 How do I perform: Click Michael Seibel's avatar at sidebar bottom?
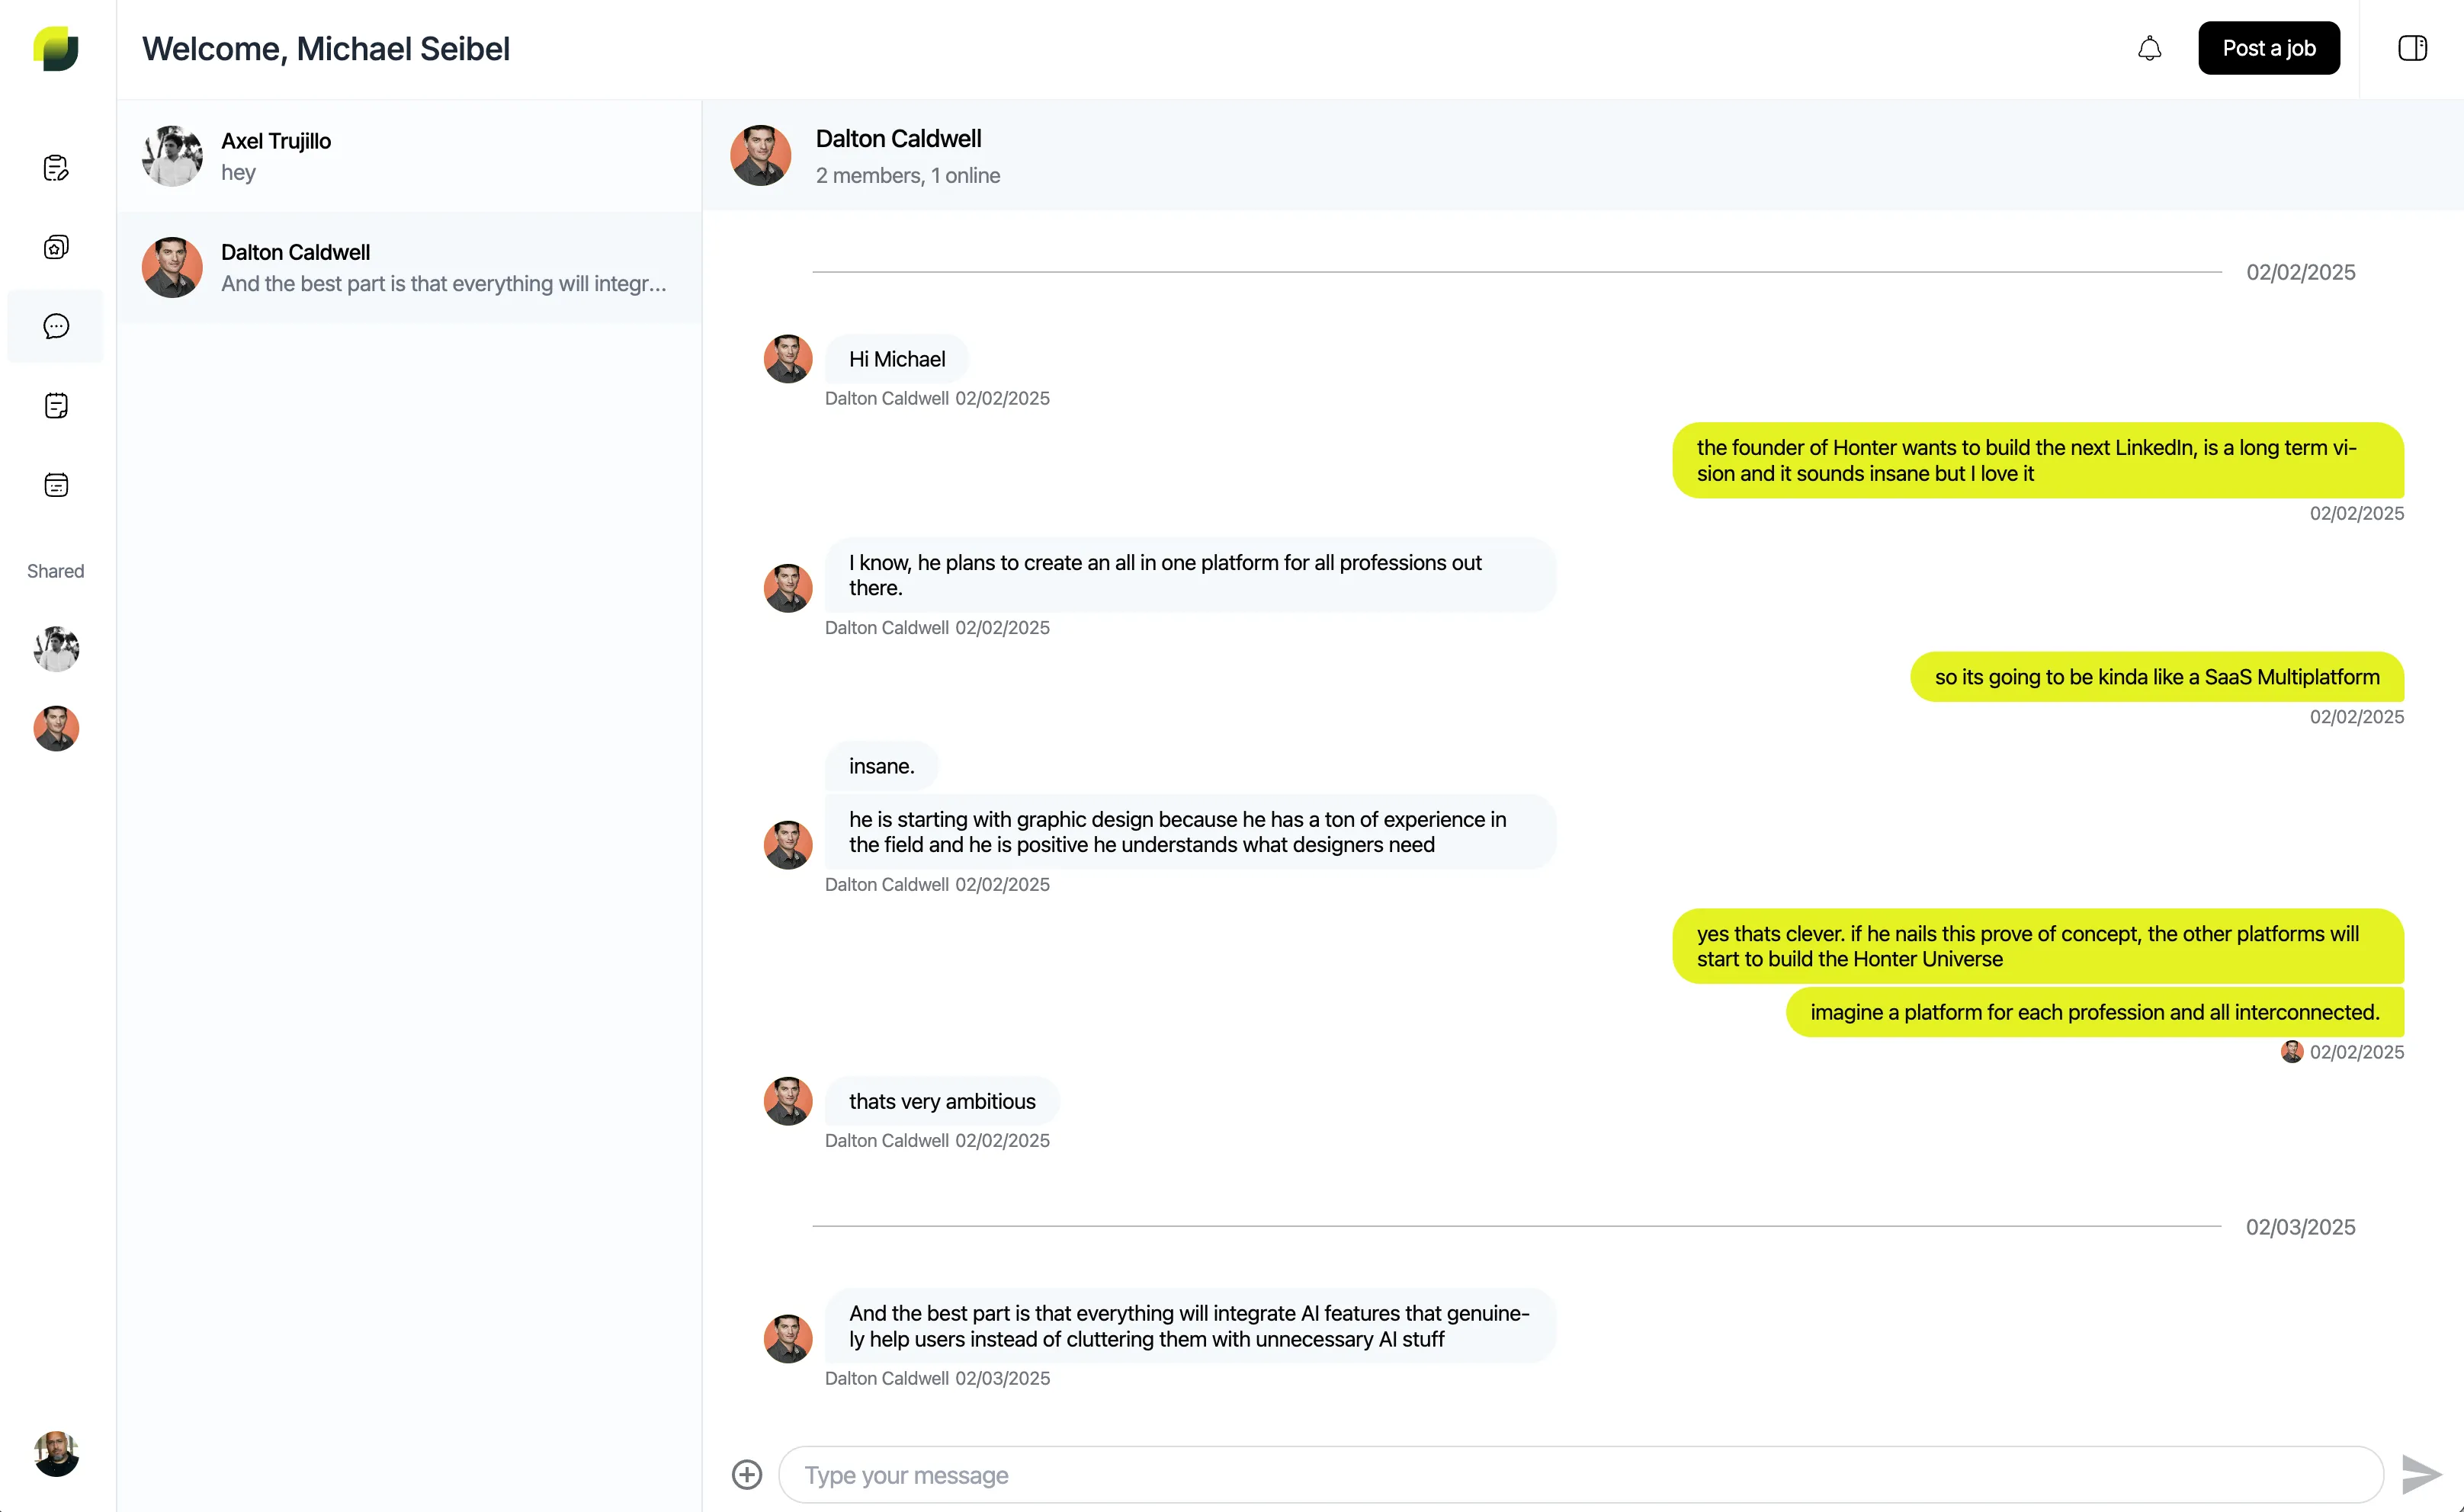55,1454
